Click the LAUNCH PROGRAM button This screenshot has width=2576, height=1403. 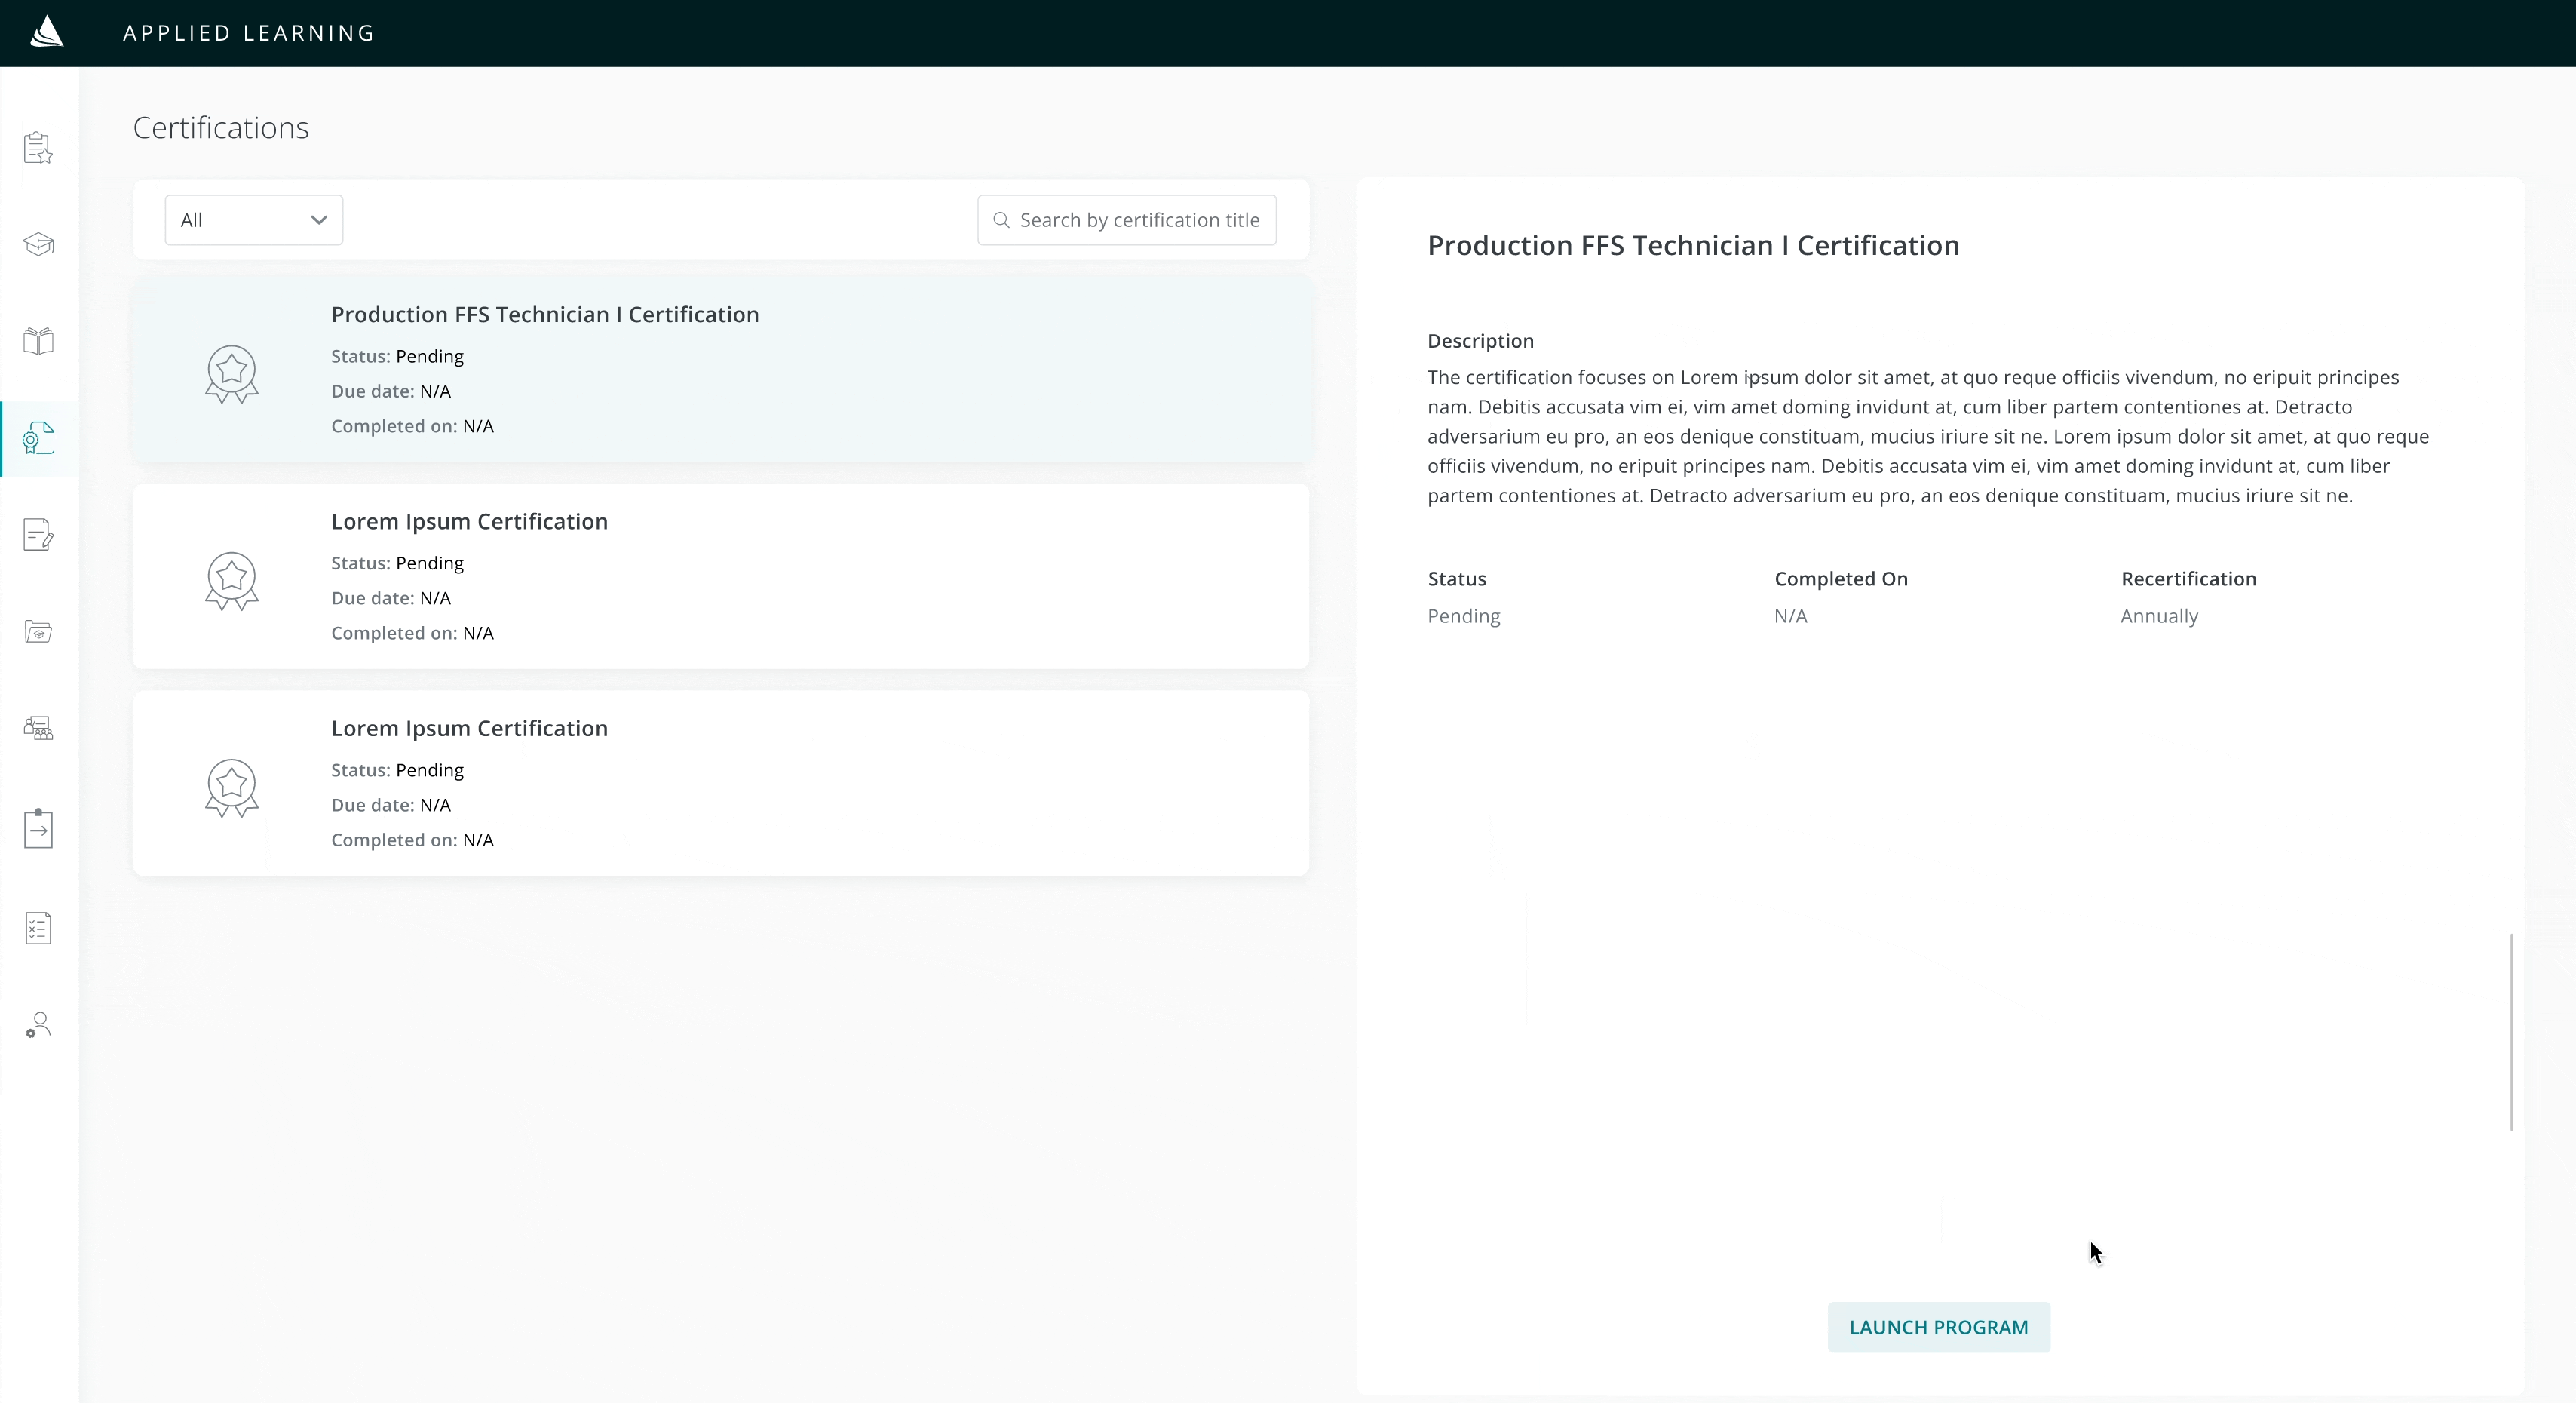click(x=1938, y=1327)
